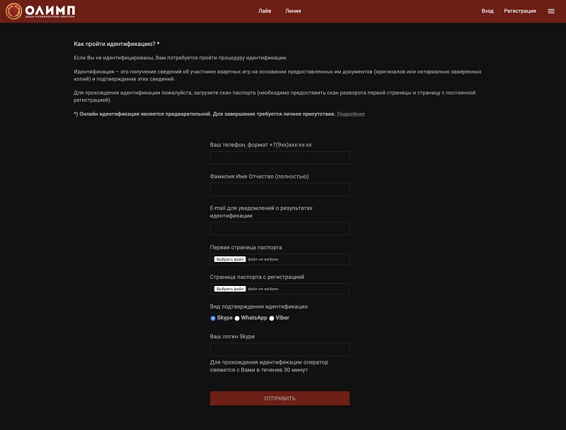Choose file for first passport page
This screenshot has height=430, width=566.
pyautogui.click(x=229, y=259)
